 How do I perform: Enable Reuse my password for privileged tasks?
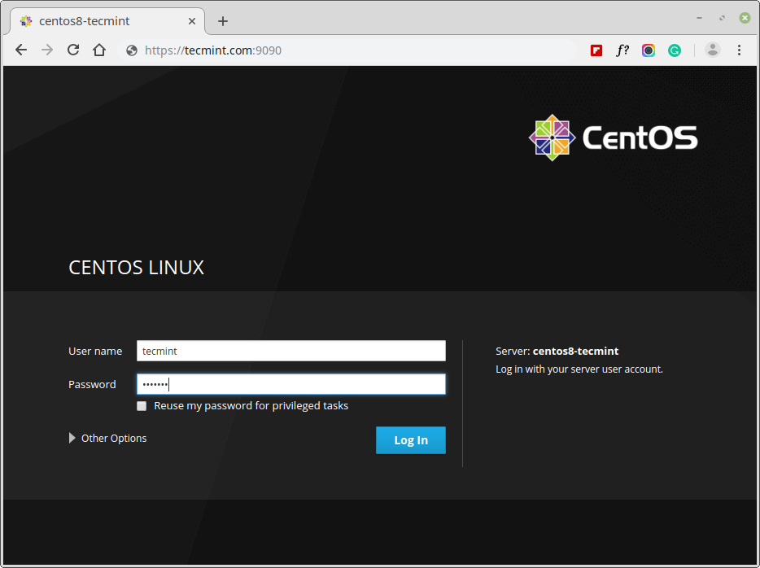[x=142, y=406]
